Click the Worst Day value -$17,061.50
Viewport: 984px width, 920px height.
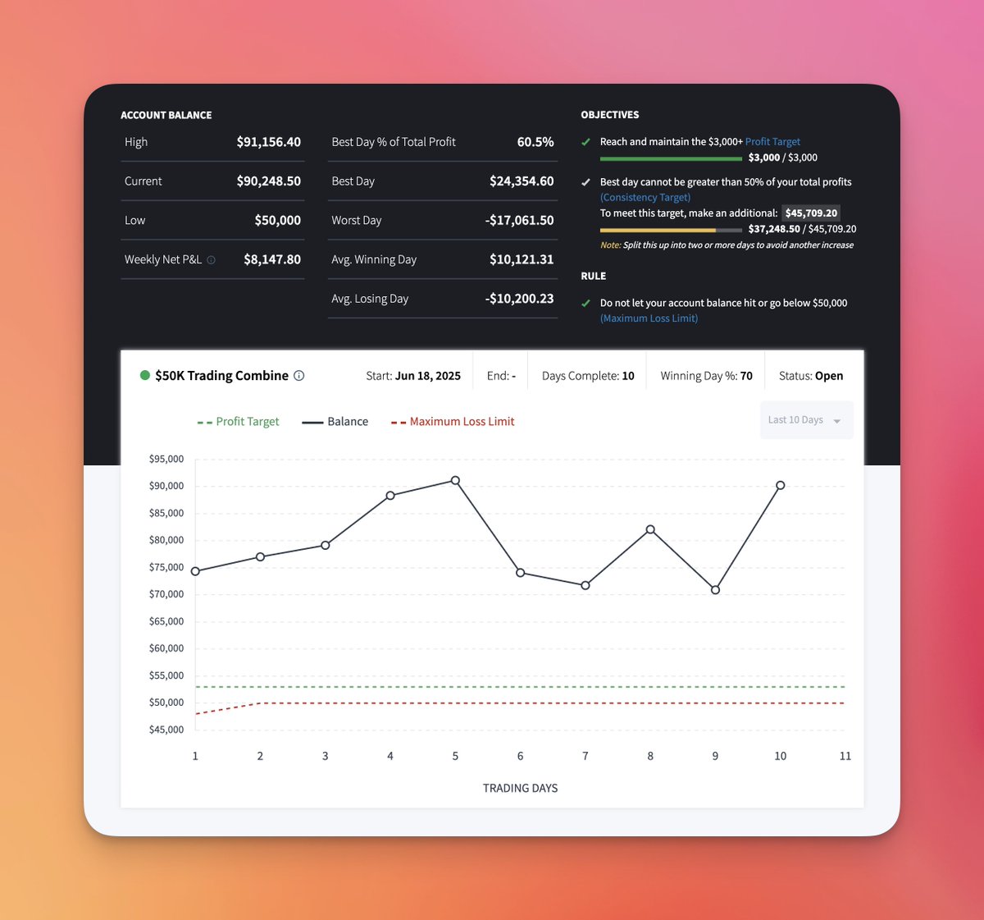[x=519, y=221]
